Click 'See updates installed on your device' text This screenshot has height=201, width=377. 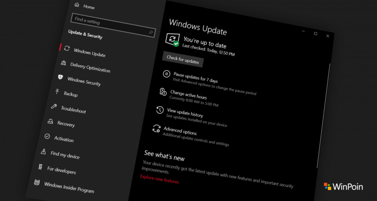coord(197,121)
